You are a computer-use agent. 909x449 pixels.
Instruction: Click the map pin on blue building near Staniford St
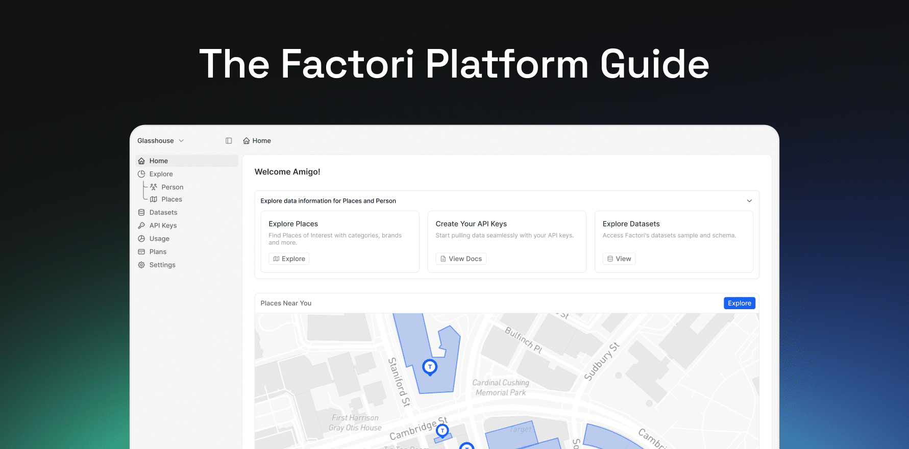pyautogui.click(x=430, y=367)
